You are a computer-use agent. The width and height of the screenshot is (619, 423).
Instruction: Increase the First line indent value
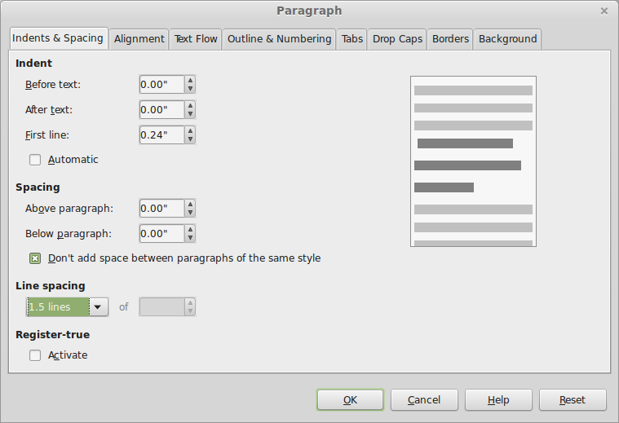click(x=190, y=130)
